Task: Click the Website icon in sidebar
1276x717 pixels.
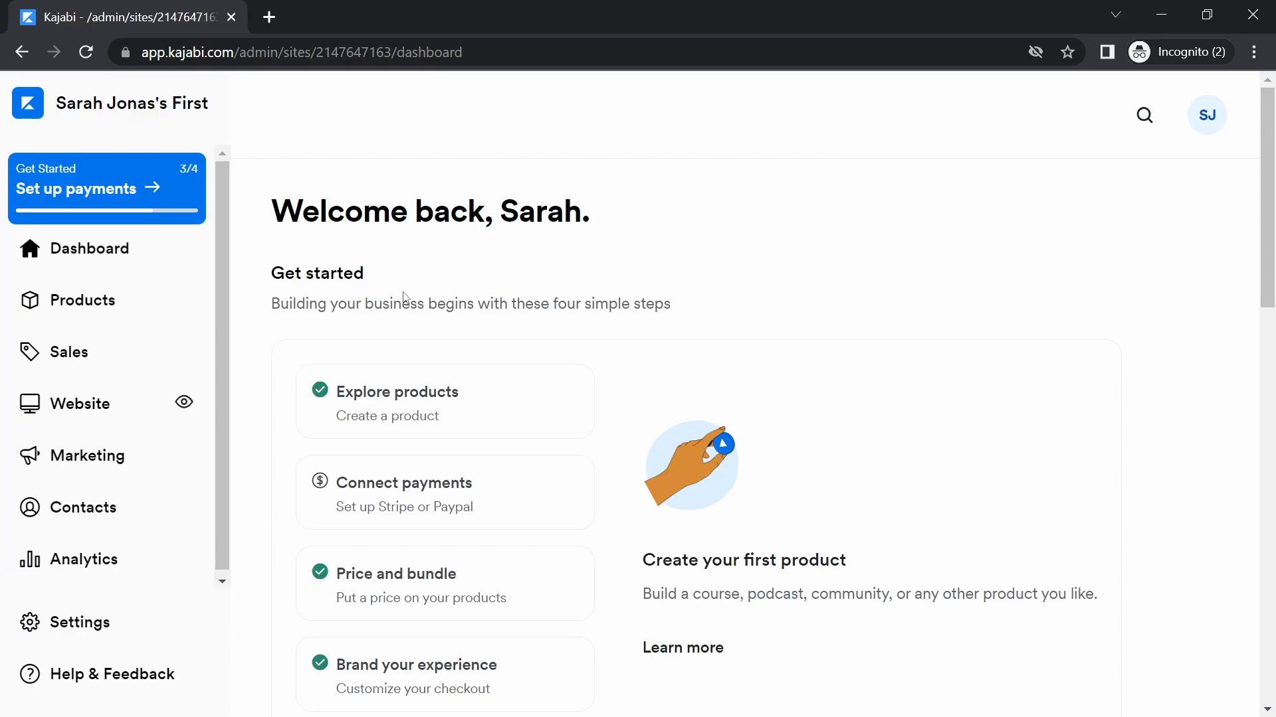Action: coord(28,402)
